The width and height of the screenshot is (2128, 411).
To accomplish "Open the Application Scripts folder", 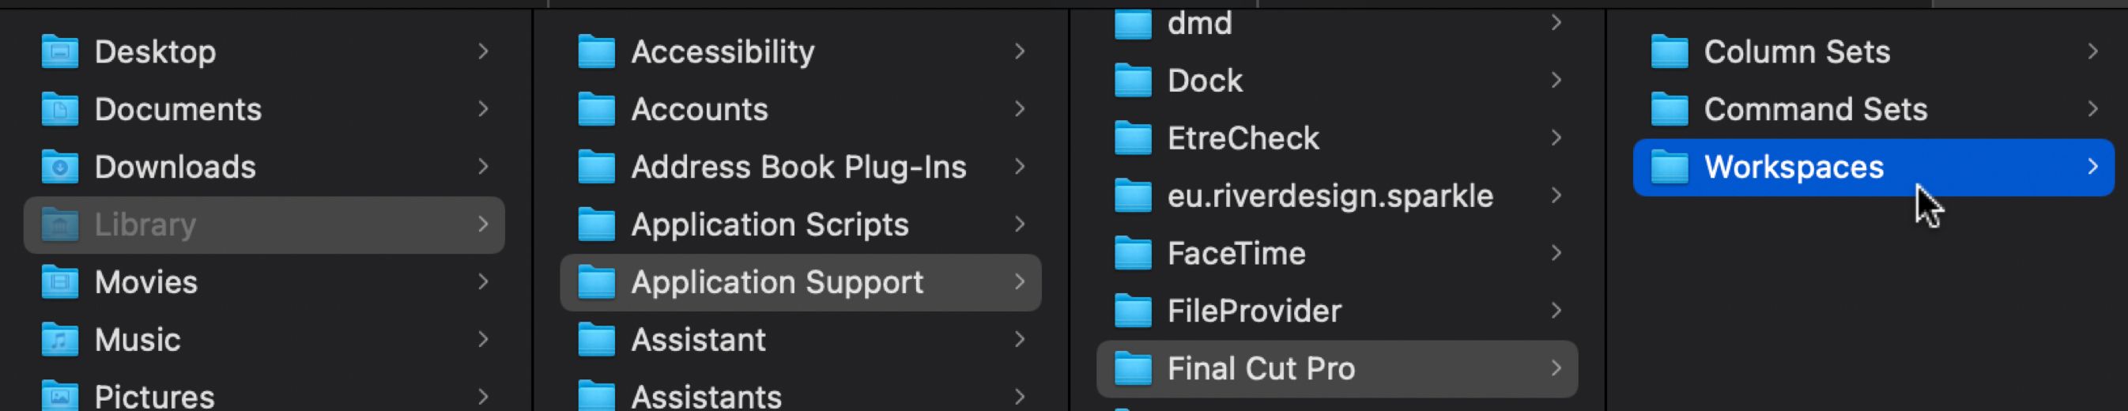I will click(769, 224).
